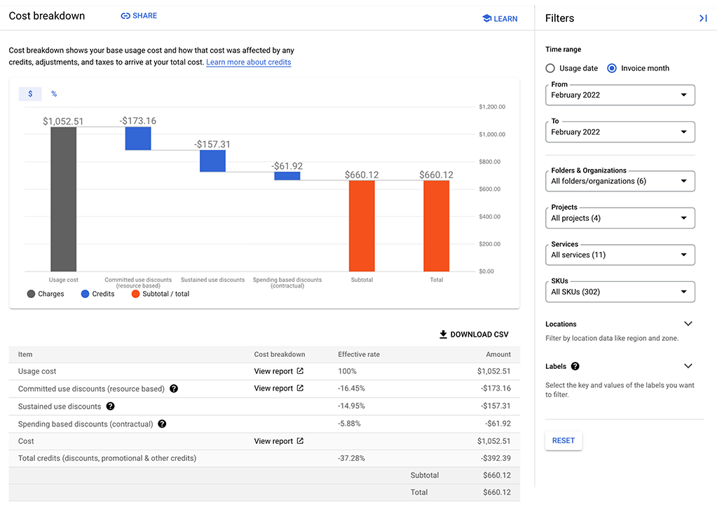Select the Usage date radio button
Viewport: 717px width, 526px height.
550,68
